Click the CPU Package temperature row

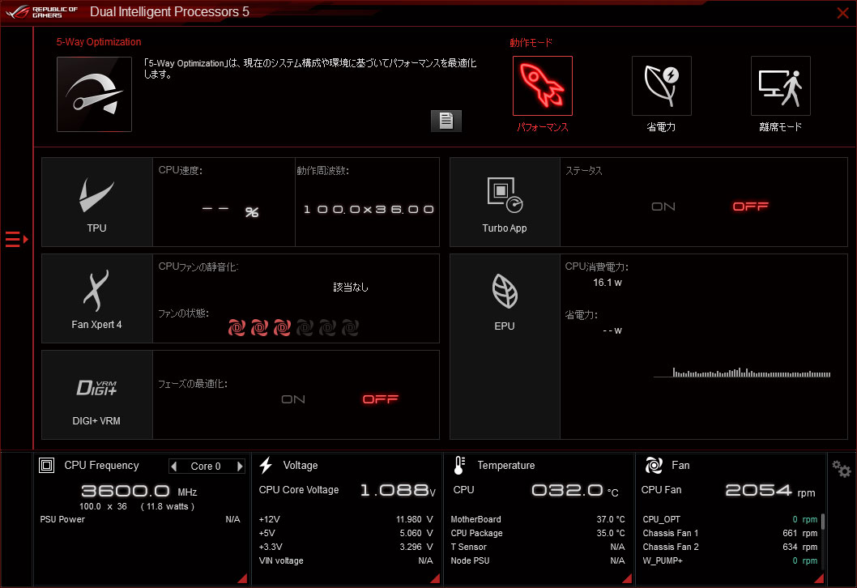click(538, 533)
